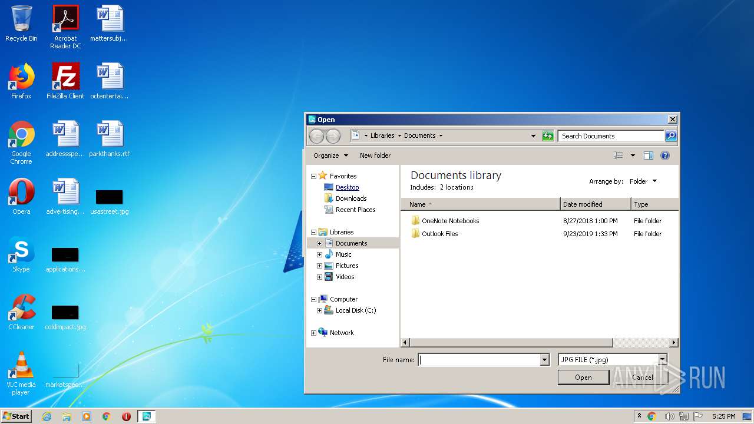The height and width of the screenshot is (424, 754).
Task: Collapse the Favorites tree group
Action: pyautogui.click(x=313, y=176)
